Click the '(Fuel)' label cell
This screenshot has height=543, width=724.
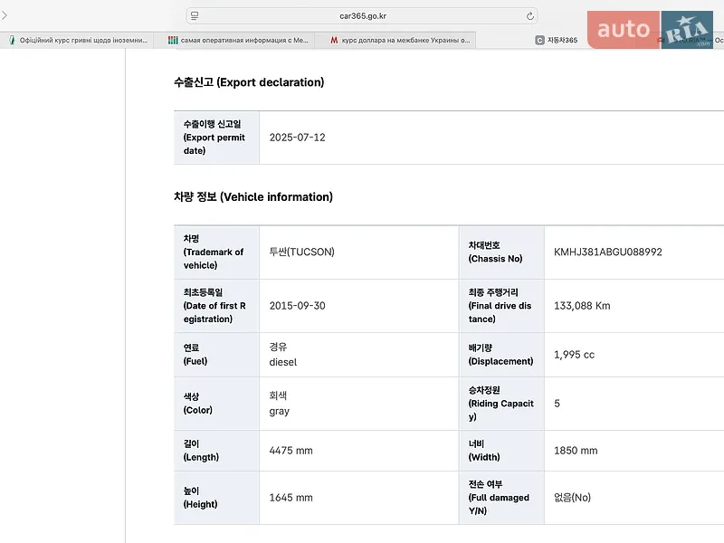tap(216, 355)
